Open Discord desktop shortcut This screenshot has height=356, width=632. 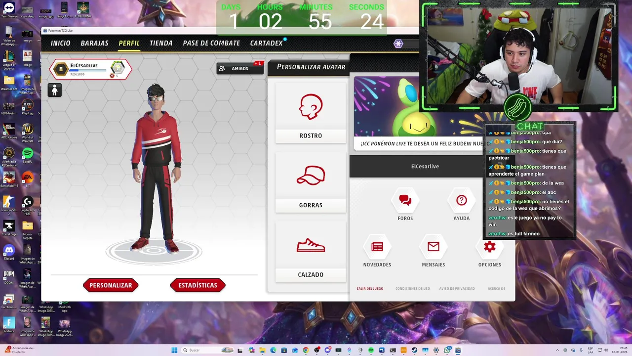[x=9, y=252]
